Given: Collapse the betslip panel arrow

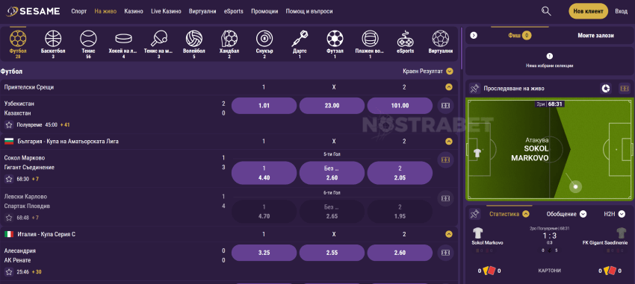Looking at the screenshot, I should coord(474,36).
